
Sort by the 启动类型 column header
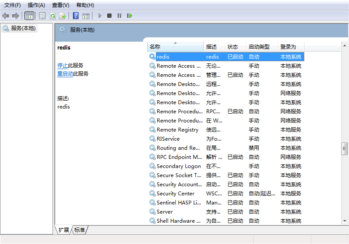click(262, 46)
